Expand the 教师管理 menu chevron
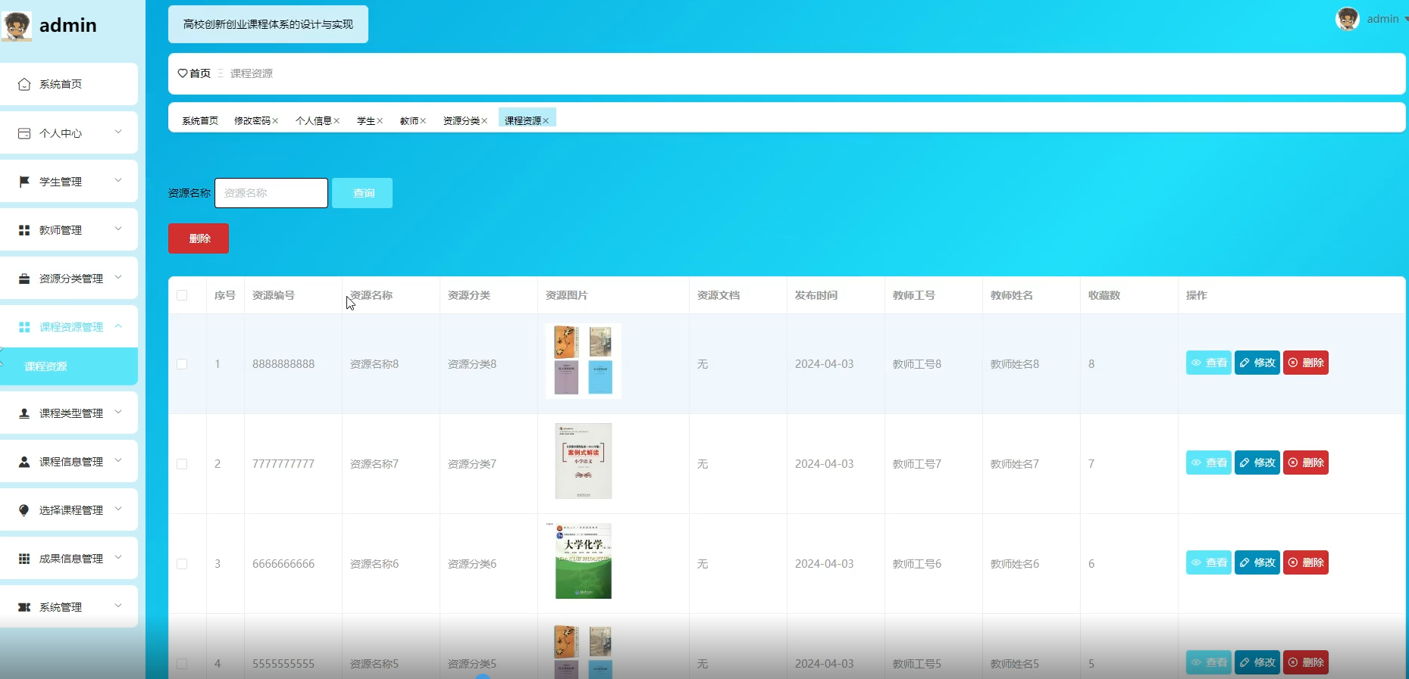 point(118,229)
